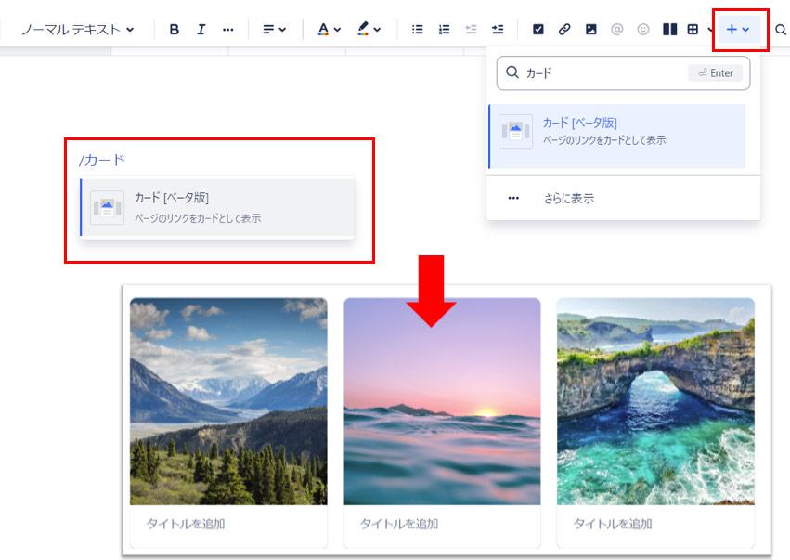Click the カード search field
The width and height of the screenshot is (790, 560).
(x=623, y=73)
